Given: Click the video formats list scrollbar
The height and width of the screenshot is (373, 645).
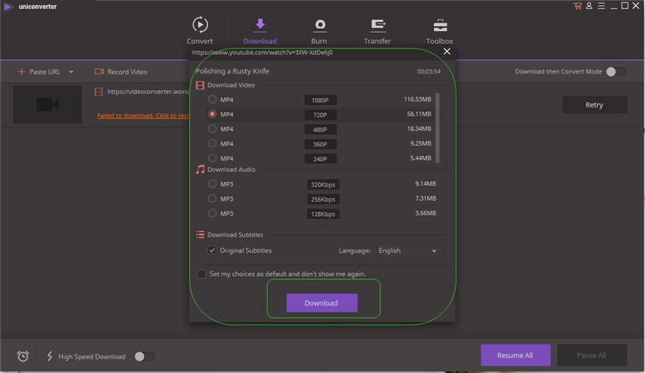Looking at the screenshot, I should pos(437,128).
